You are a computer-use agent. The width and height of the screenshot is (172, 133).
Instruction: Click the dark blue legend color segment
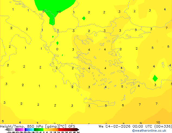pyautogui.click(x=26, y=129)
